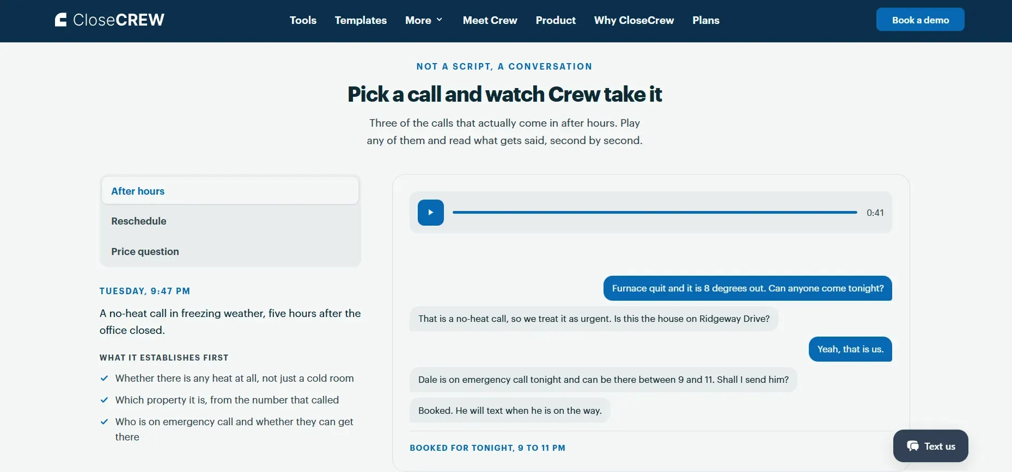1012x472 pixels.
Task: Open the Text us chat widget
Action: pyautogui.click(x=931, y=446)
